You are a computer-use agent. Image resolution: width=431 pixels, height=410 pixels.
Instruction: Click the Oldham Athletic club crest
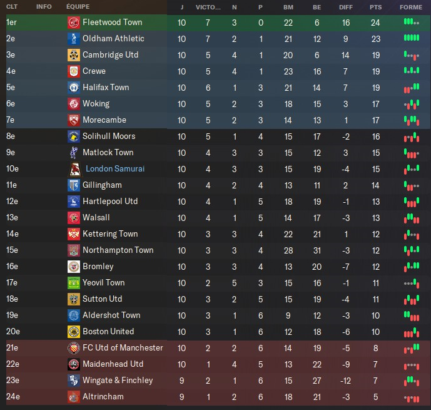(73, 39)
